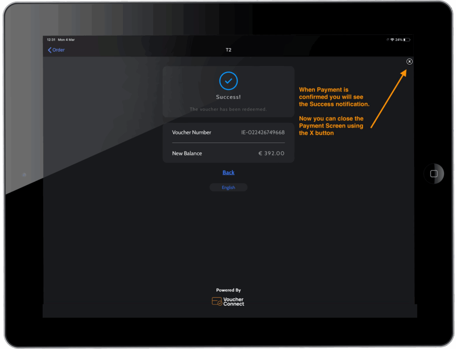Tap the back chevron beside Order
Viewport: 456px width, 349px height.
tap(49, 50)
